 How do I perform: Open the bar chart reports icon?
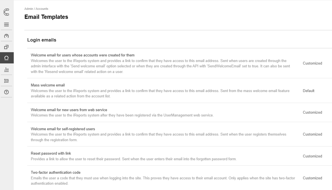[6, 69]
